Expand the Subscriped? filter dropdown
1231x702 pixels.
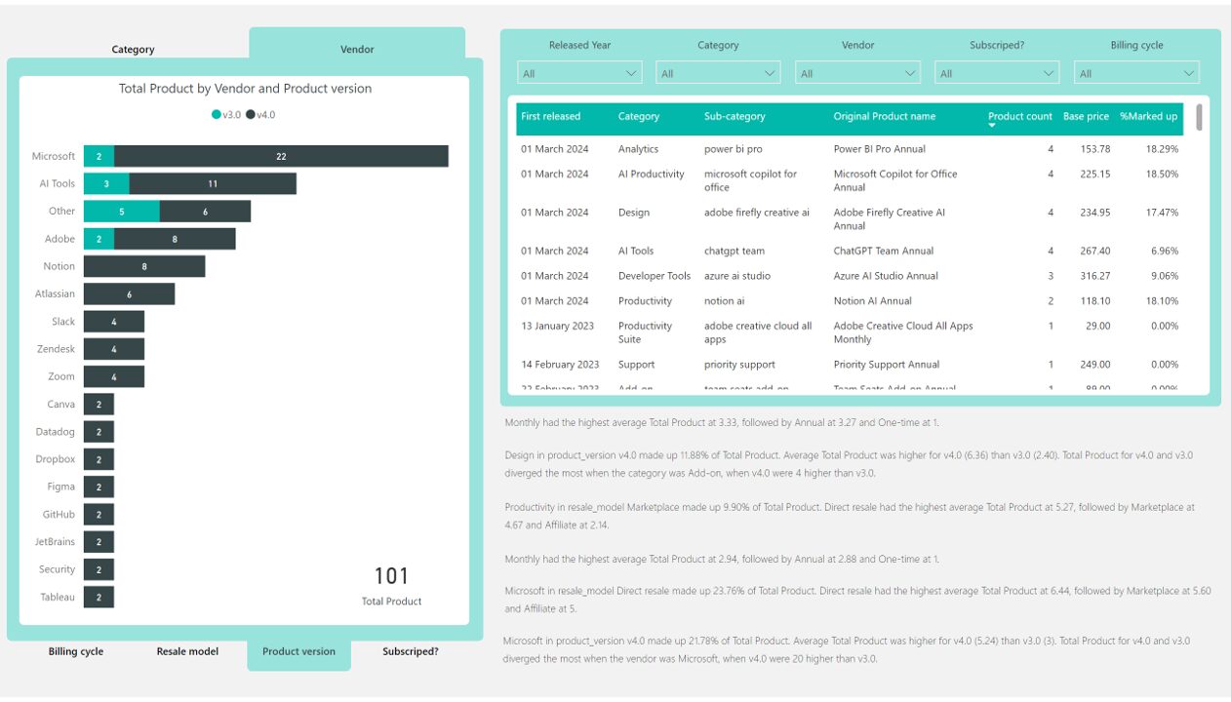coord(996,73)
